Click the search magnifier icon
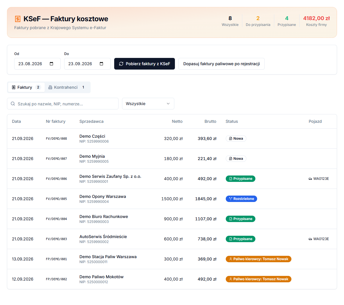This screenshot has height=305, width=344. point(13,104)
